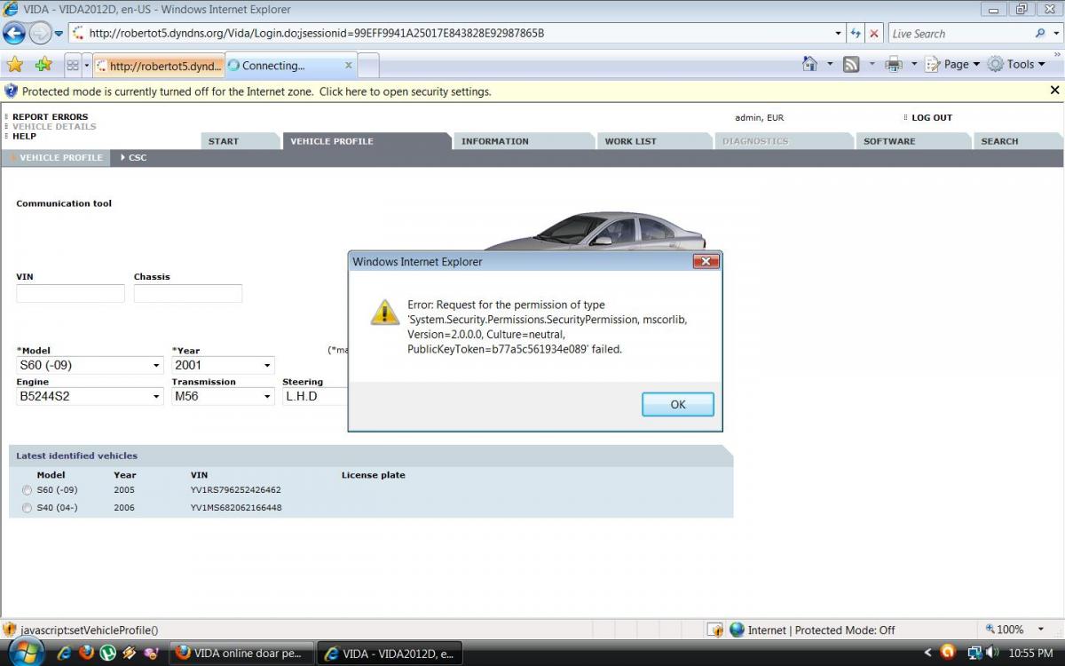Image resolution: width=1065 pixels, height=666 pixels.
Task: Open the print options dropdown arrow
Action: point(914,64)
